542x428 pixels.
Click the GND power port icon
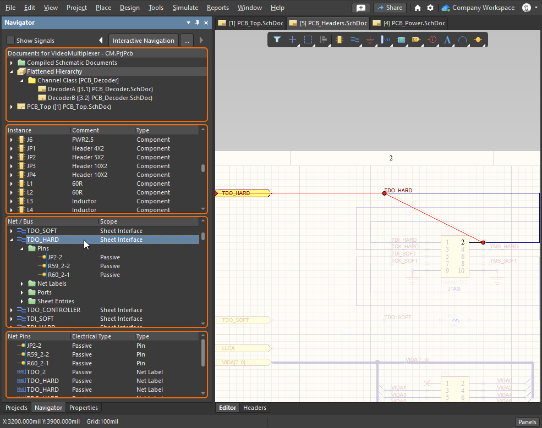(x=370, y=40)
